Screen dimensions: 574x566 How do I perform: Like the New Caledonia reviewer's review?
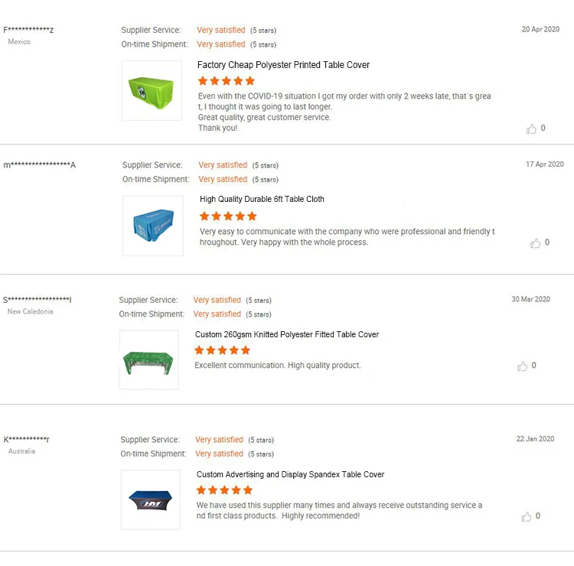click(x=523, y=366)
